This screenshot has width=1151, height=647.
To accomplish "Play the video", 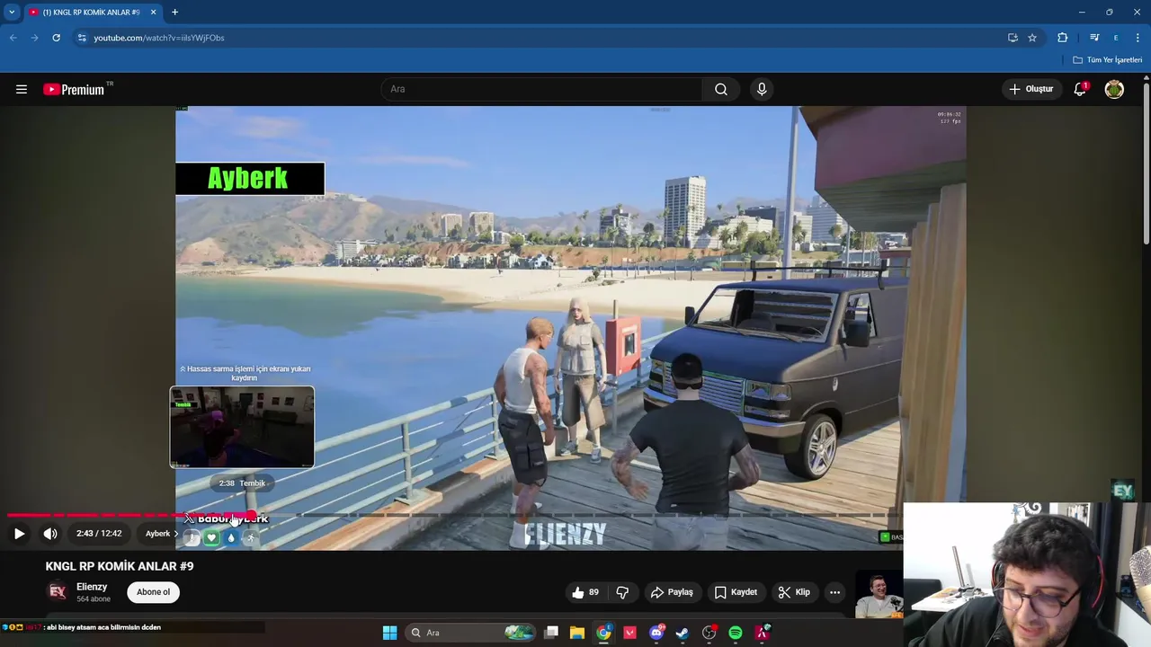I will (x=19, y=534).
